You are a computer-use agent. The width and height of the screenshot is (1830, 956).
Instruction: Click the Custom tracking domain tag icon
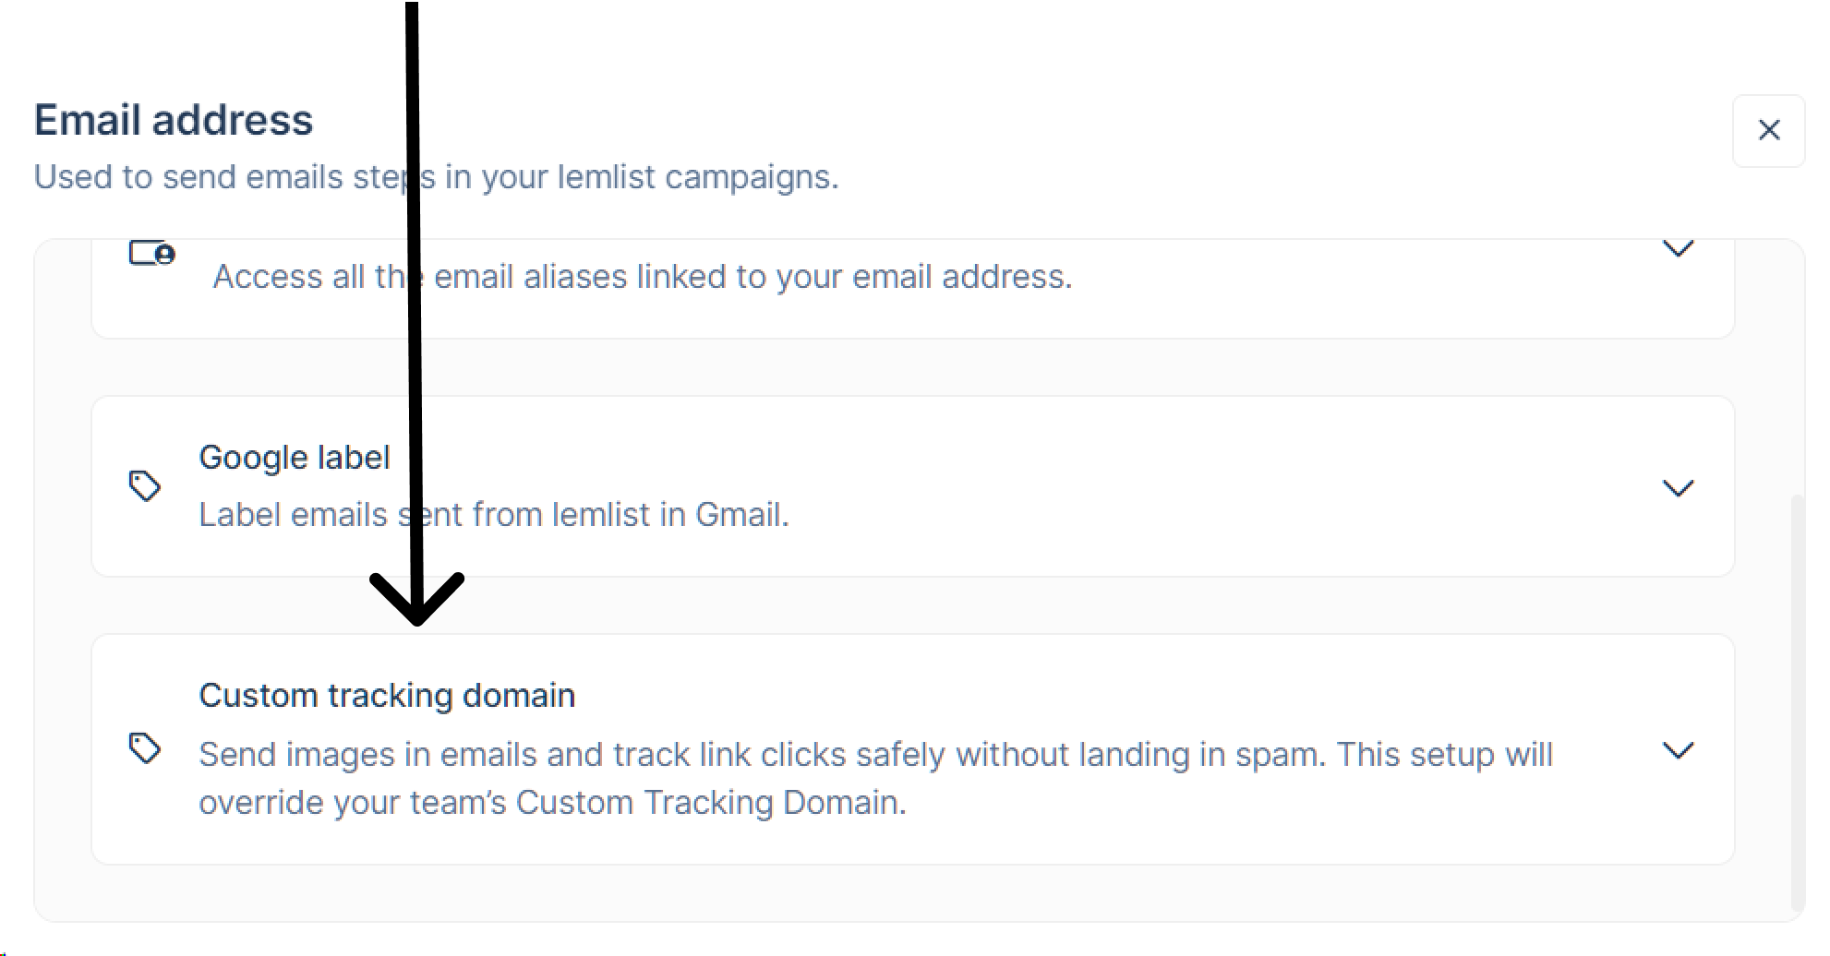145,747
